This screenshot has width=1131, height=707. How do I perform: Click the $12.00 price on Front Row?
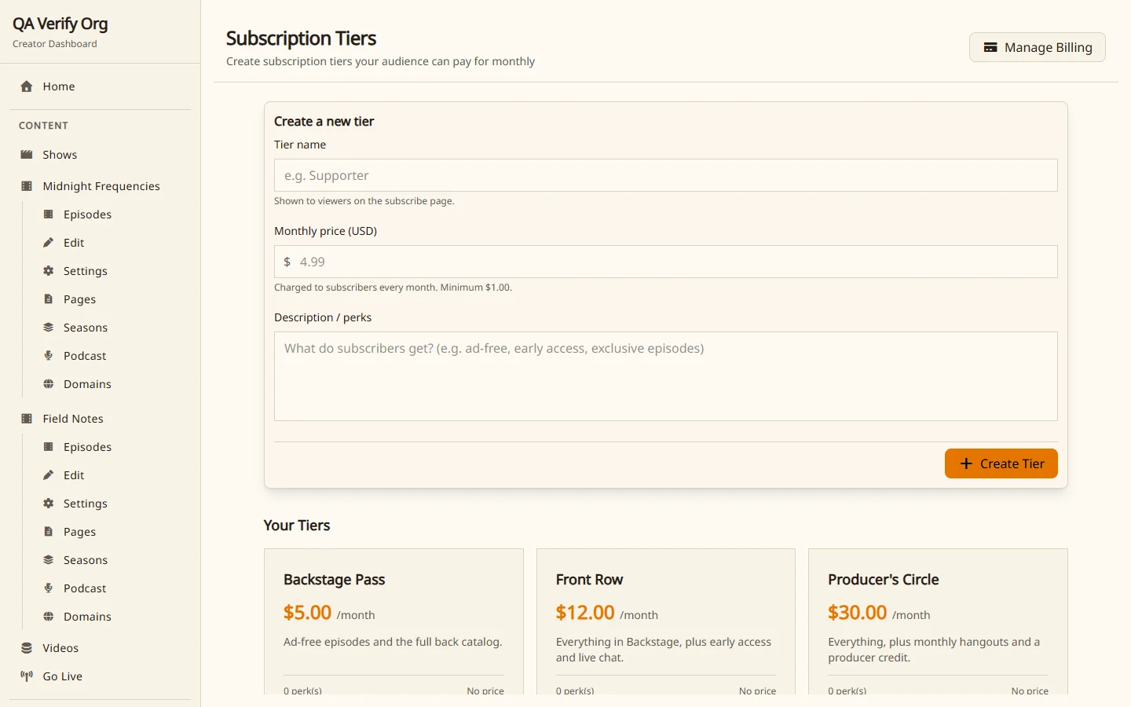click(x=585, y=613)
